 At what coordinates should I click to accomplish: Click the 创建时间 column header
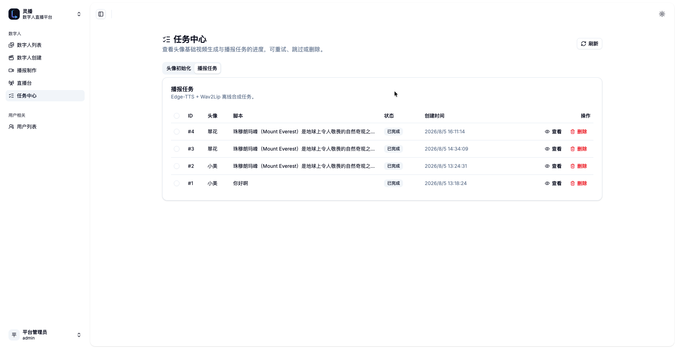434,116
